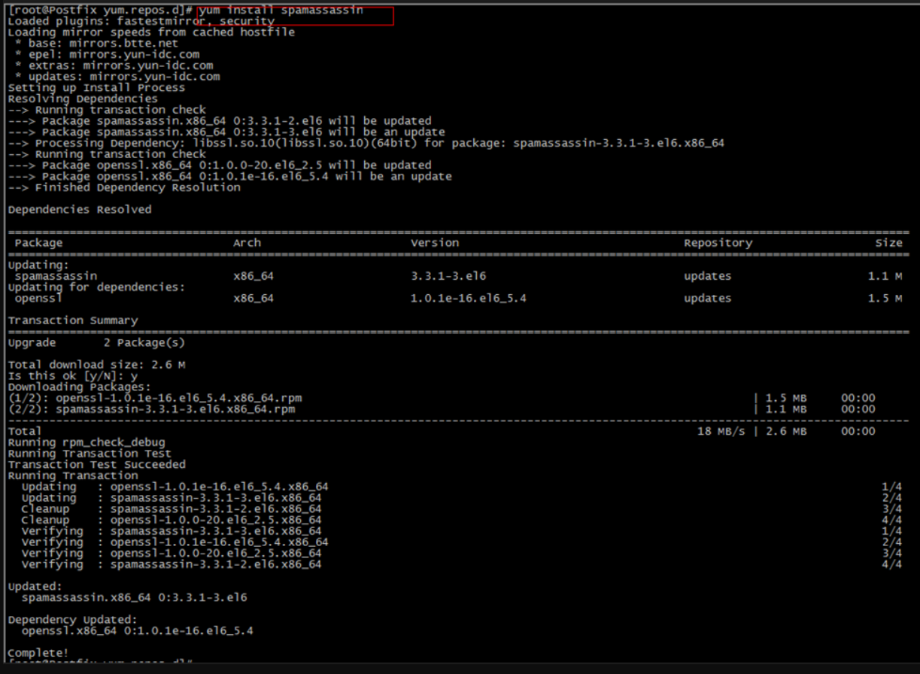Click 'spamassassin.x86_64 0:3.3.1-3.el6' under Updated
920x674 pixels.
pos(135,597)
